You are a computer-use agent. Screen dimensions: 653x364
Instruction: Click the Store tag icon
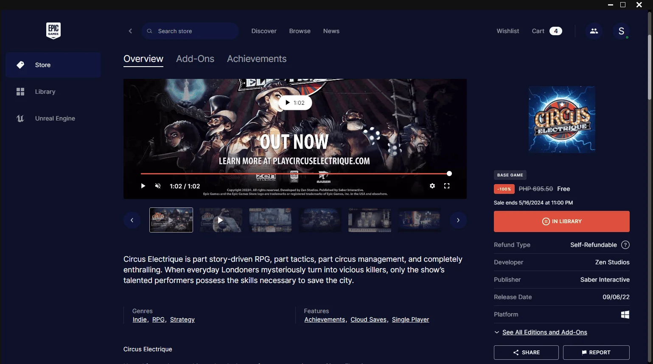[x=20, y=65]
